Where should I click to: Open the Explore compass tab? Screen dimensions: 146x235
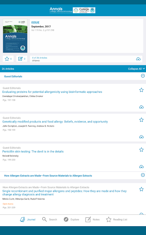click(71, 219)
